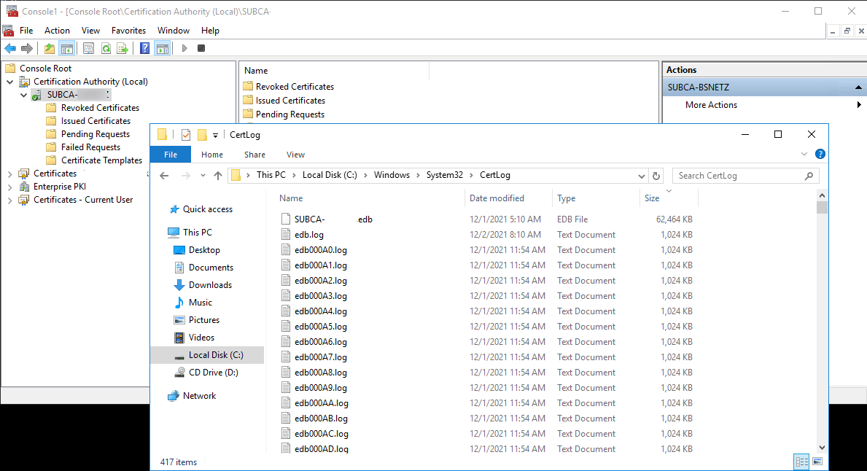
Task: Switch to the Share ribbon tab
Action: tap(254, 155)
